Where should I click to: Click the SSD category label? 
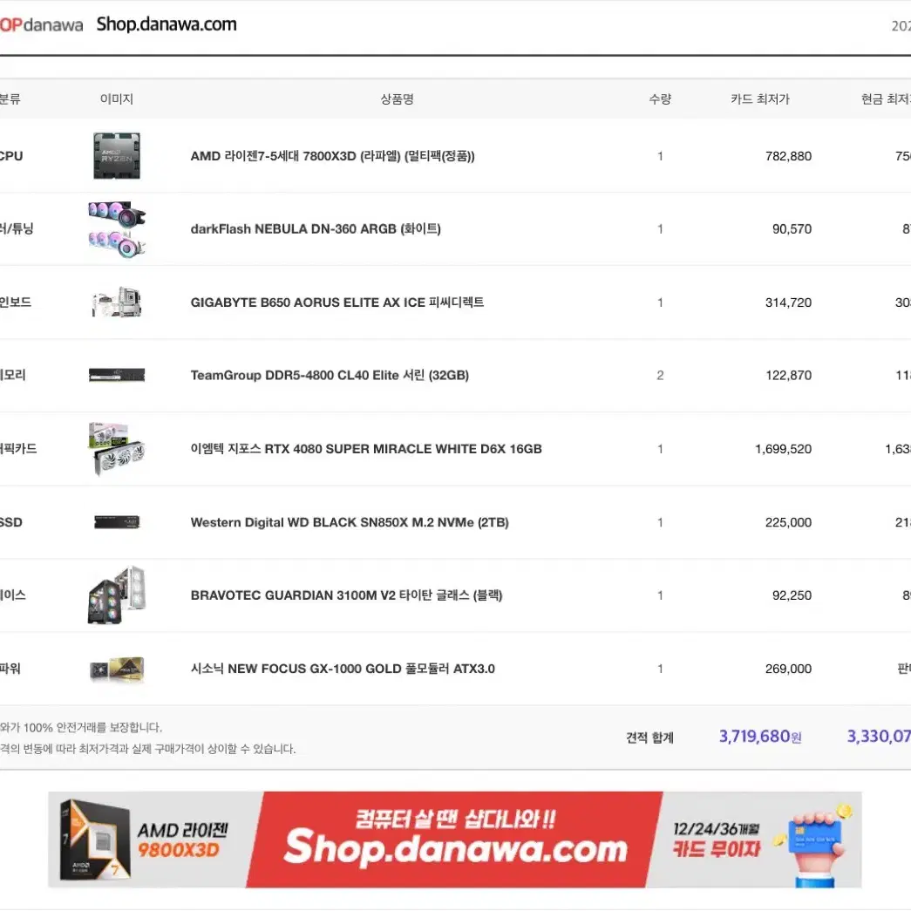[11, 522]
